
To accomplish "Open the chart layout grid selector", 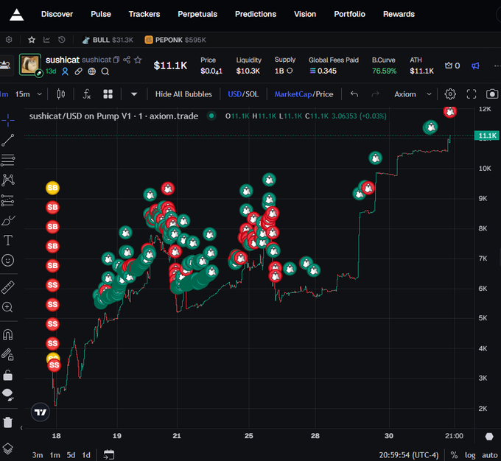I will tap(108, 94).
